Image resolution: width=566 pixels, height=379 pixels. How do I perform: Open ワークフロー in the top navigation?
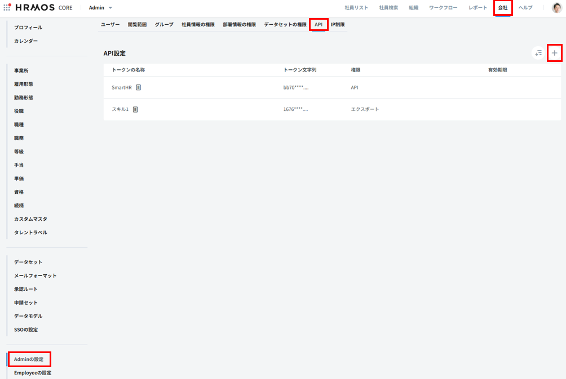pyautogui.click(x=443, y=8)
